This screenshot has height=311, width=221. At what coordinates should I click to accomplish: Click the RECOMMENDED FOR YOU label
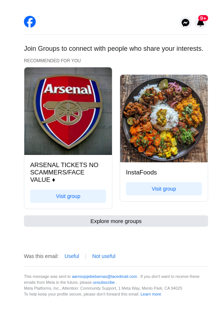52,61
